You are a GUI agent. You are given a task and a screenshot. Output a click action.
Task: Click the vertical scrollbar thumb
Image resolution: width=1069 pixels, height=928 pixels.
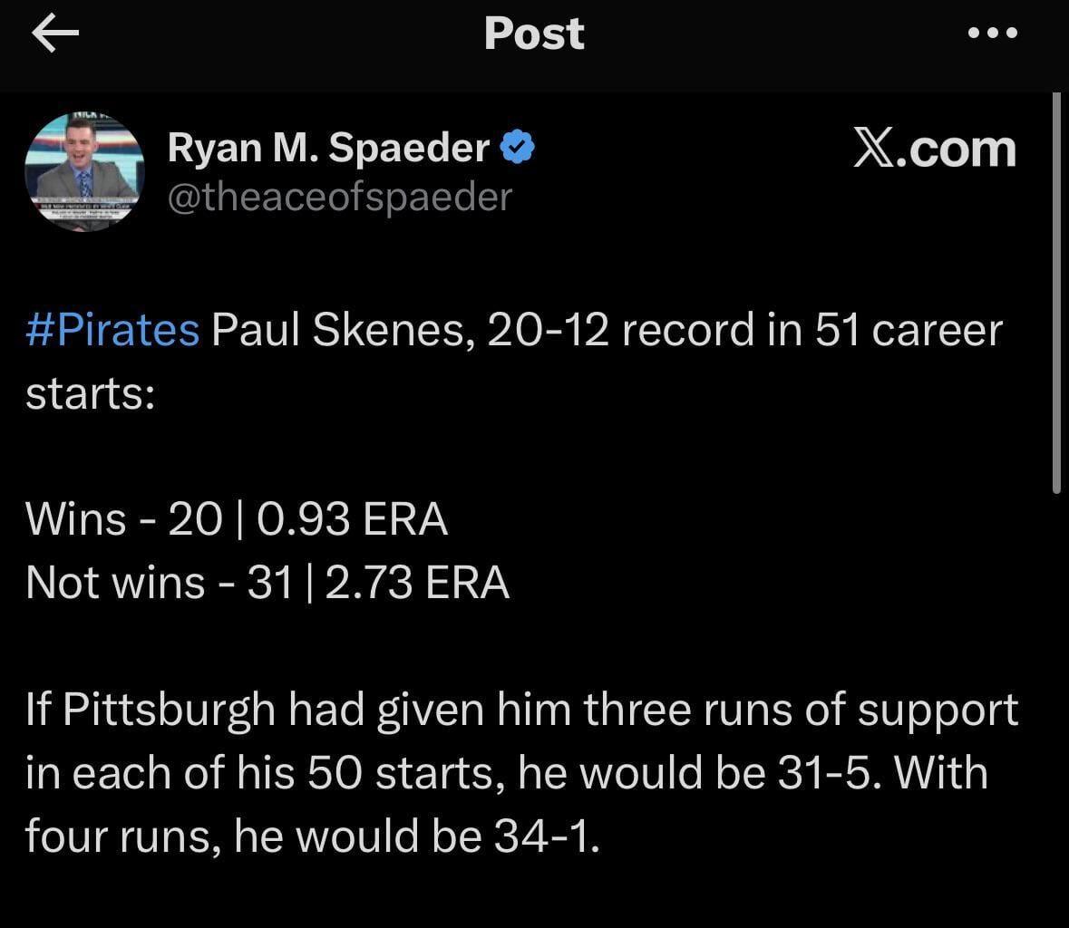pyautogui.click(x=1056, y=292)
